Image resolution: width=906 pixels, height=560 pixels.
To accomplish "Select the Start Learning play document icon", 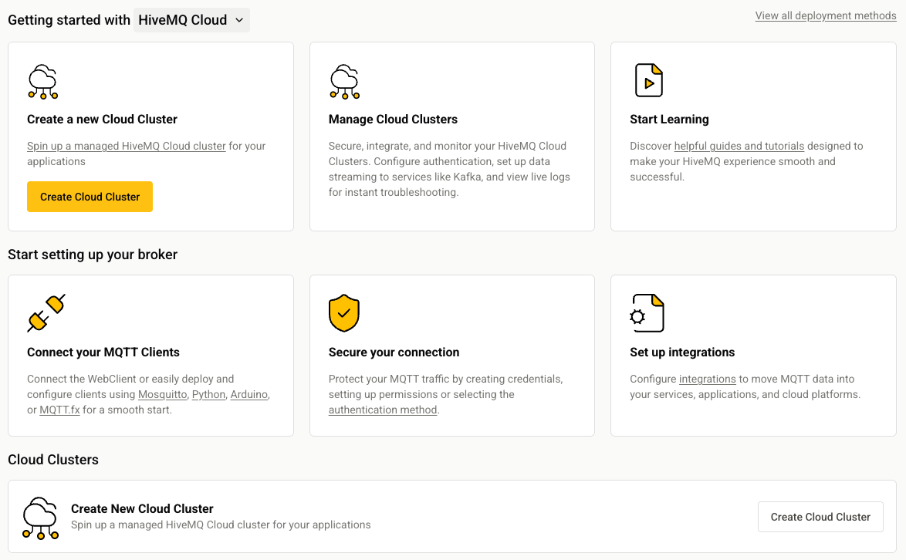I will [648, 80].
